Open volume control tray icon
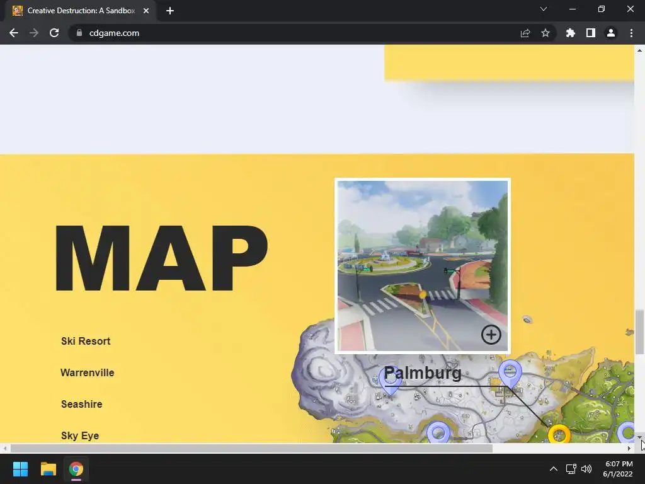This screenshot has width=645, height=484. (586, 469)
